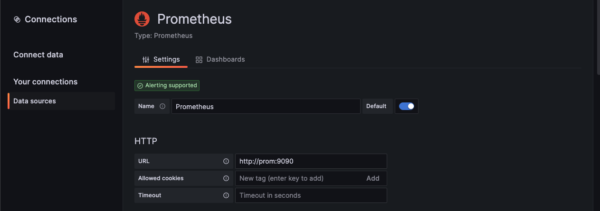
Task: Click the Connections link icon in sidebar
Action: (17, 19)
